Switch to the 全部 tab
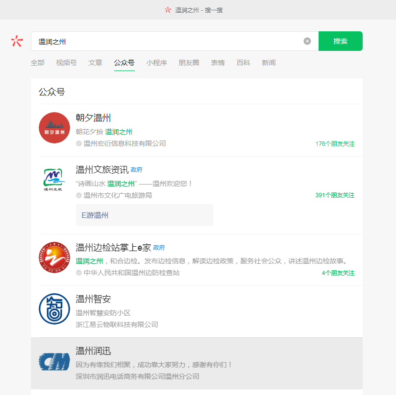This screenshot has height=395, width=396. 38,63
